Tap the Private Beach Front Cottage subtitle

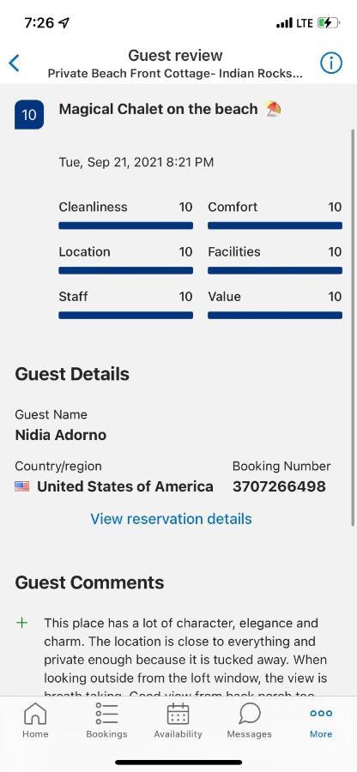175,74
